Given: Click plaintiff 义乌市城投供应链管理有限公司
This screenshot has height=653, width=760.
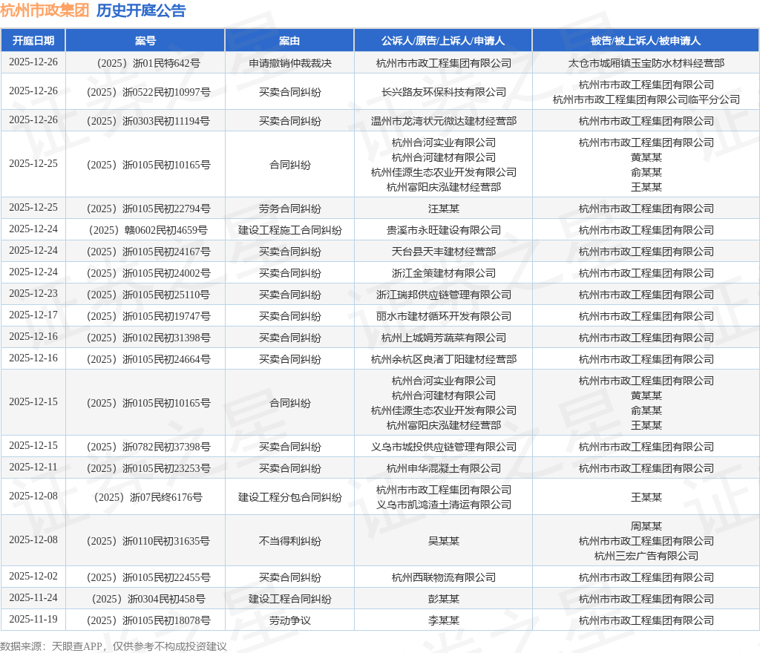Looking at the screenshot, I should pos(444,447).
